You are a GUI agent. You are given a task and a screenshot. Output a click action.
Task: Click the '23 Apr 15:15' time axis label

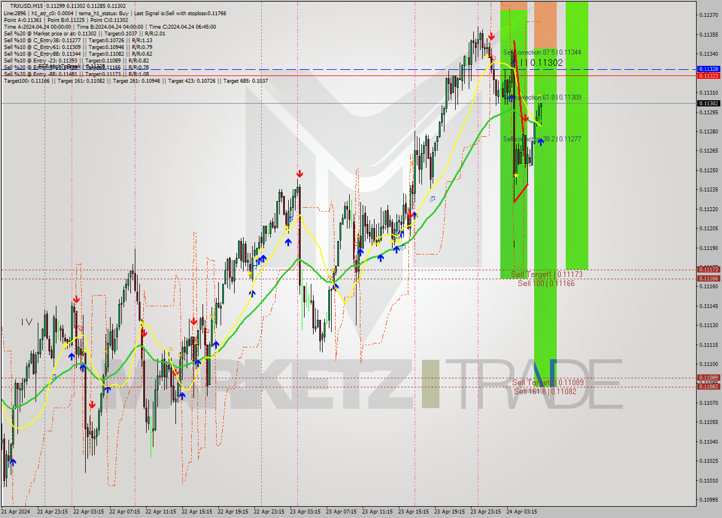pos(413,512)
